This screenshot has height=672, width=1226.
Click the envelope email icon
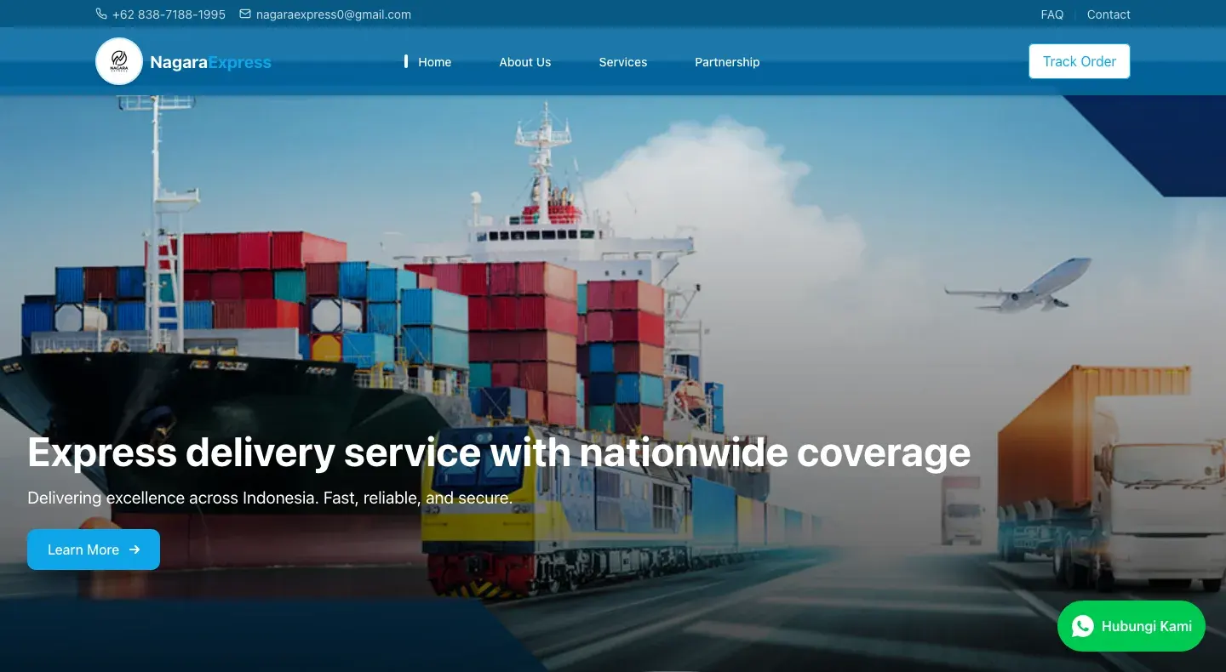245,14
